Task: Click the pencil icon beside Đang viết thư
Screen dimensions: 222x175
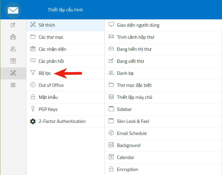Action: [x=111, y=61]
